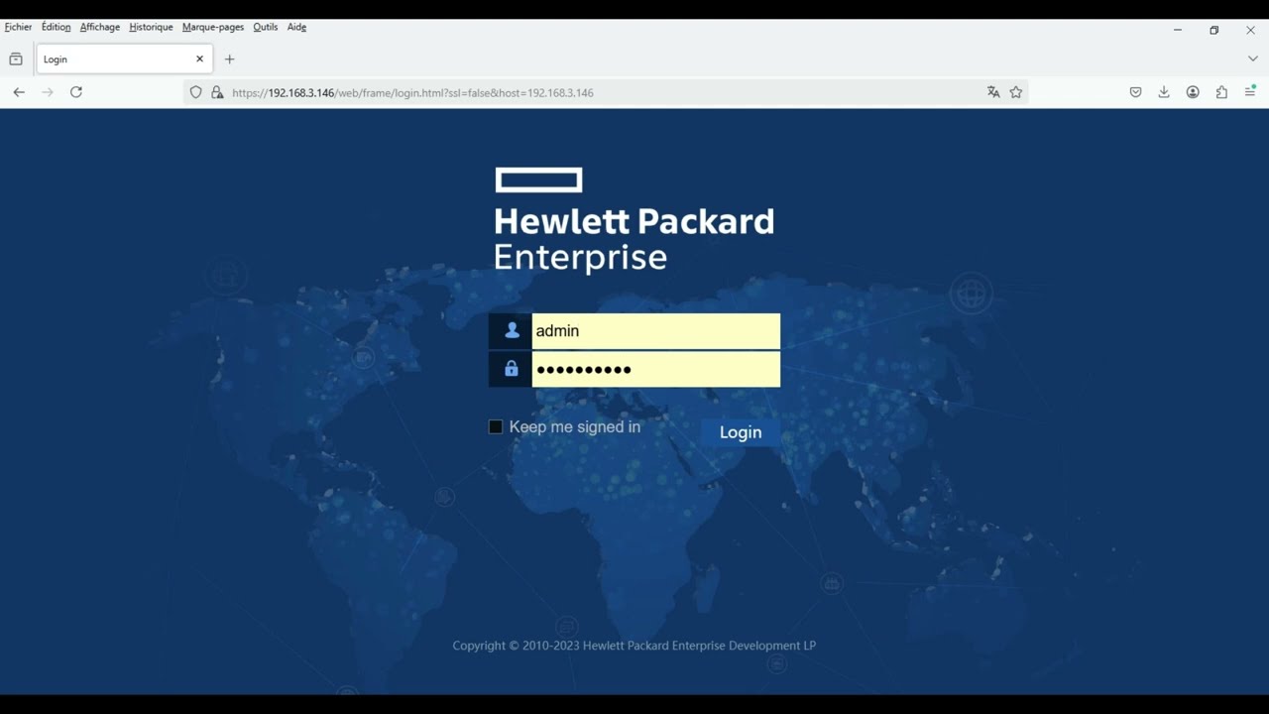Minimize the browser window

point(1178,30)
